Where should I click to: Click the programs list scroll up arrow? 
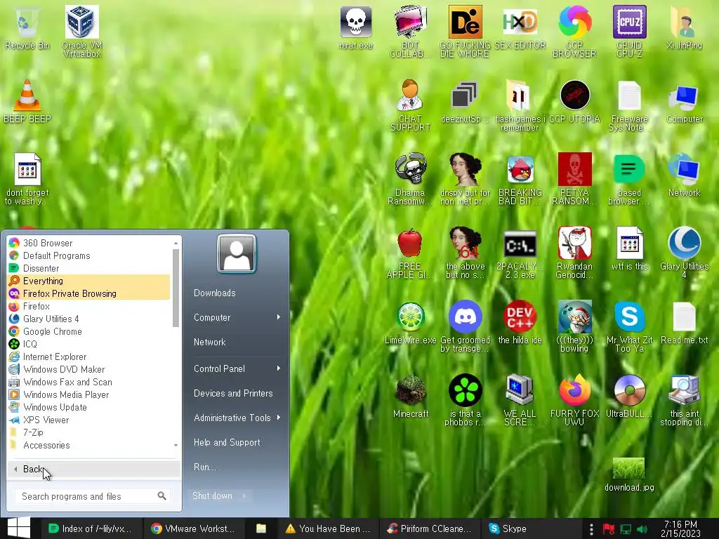click(176, 243)
